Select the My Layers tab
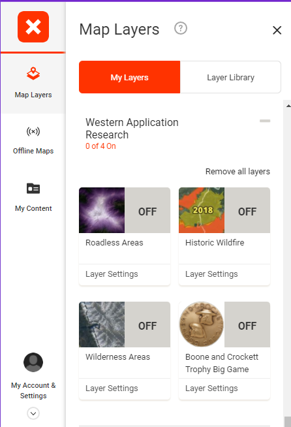This screenshot has height=427, width=291. pyautogui.click(x=130, y=77)
